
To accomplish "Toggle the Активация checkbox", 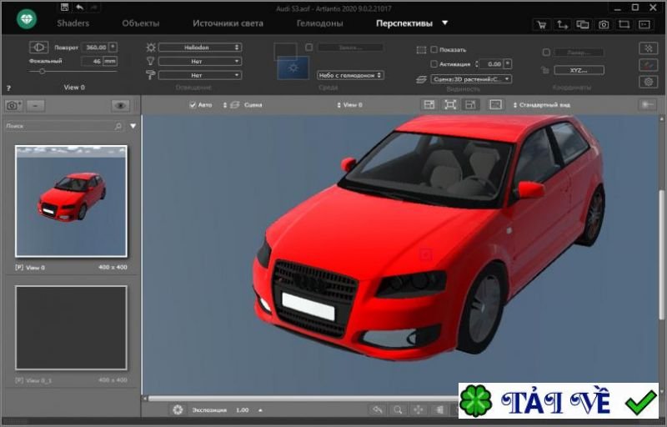I will tap(434, 64).
